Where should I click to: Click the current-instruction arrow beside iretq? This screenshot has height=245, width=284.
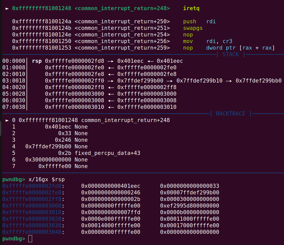tap(7, 8)
